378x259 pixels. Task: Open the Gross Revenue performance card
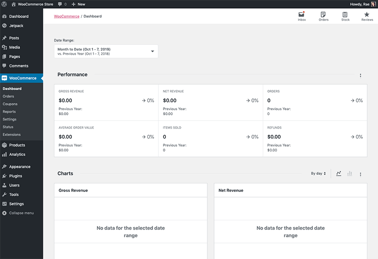pyautogui.click(x=106, y=103)
